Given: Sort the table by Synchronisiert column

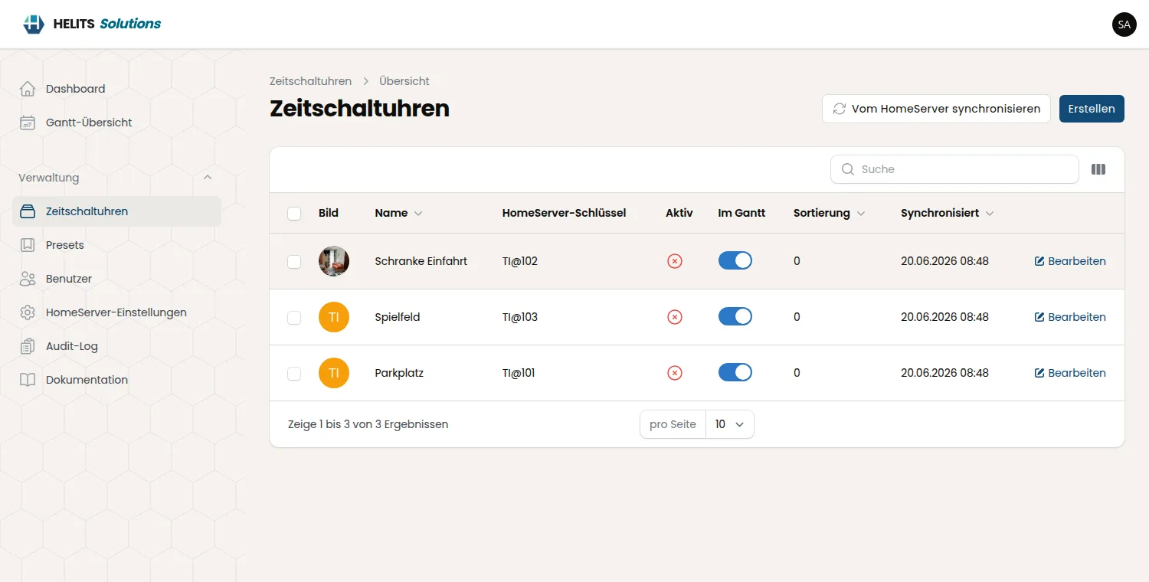Looking at the screenshot, I should [x=948, y=213].
